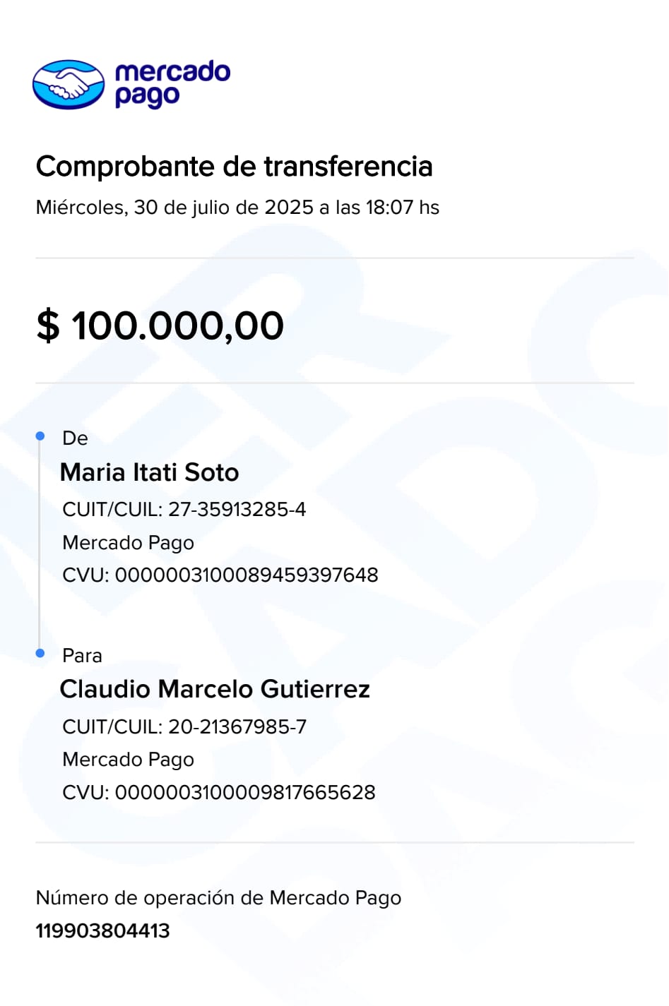This screenshot has height=1006, width=669.
Task: Click "Mercado Pago" under the recipient name
Action: coord(128,760)
